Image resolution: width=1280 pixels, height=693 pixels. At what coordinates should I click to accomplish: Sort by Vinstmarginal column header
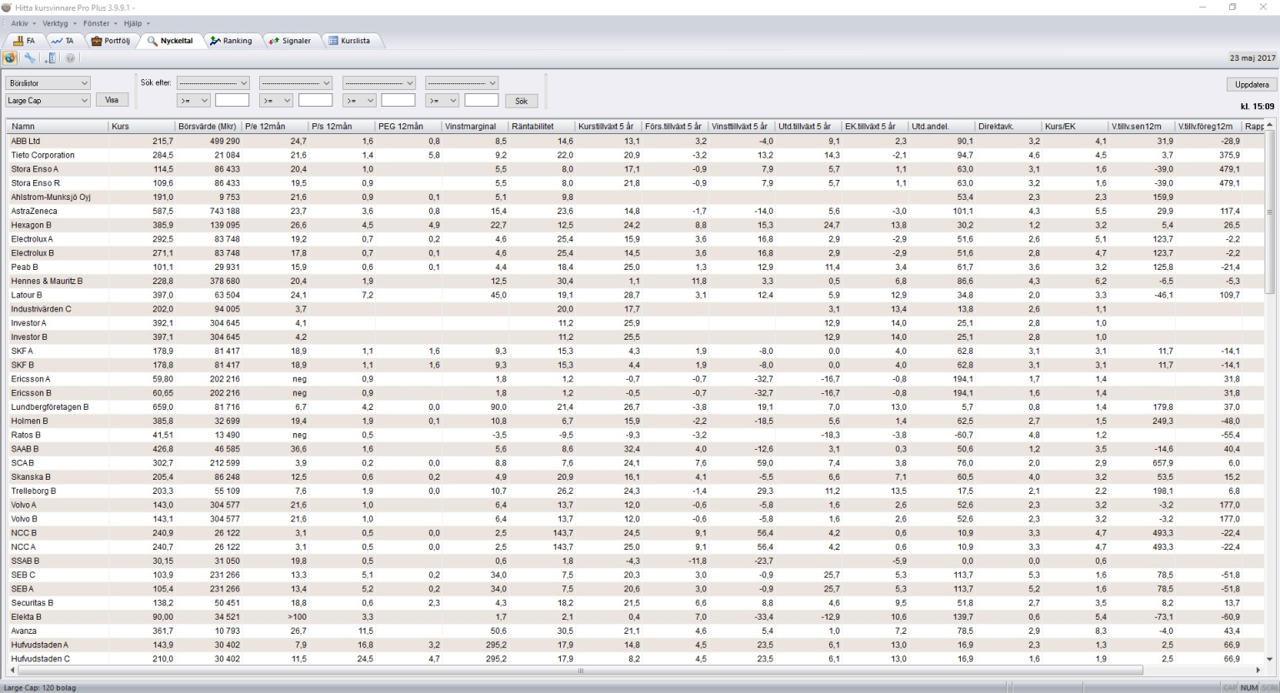coord(475,127)
